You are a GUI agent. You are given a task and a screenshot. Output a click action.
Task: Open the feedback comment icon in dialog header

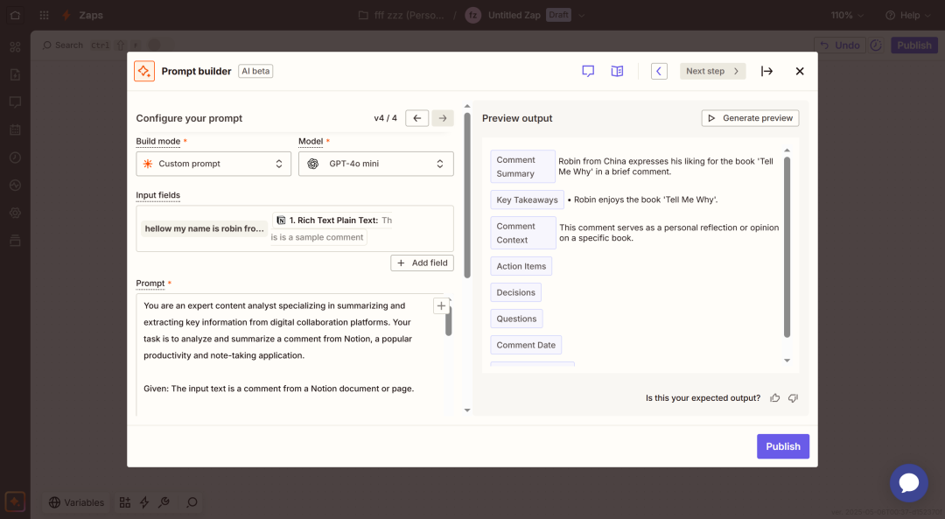coord(588,71)
